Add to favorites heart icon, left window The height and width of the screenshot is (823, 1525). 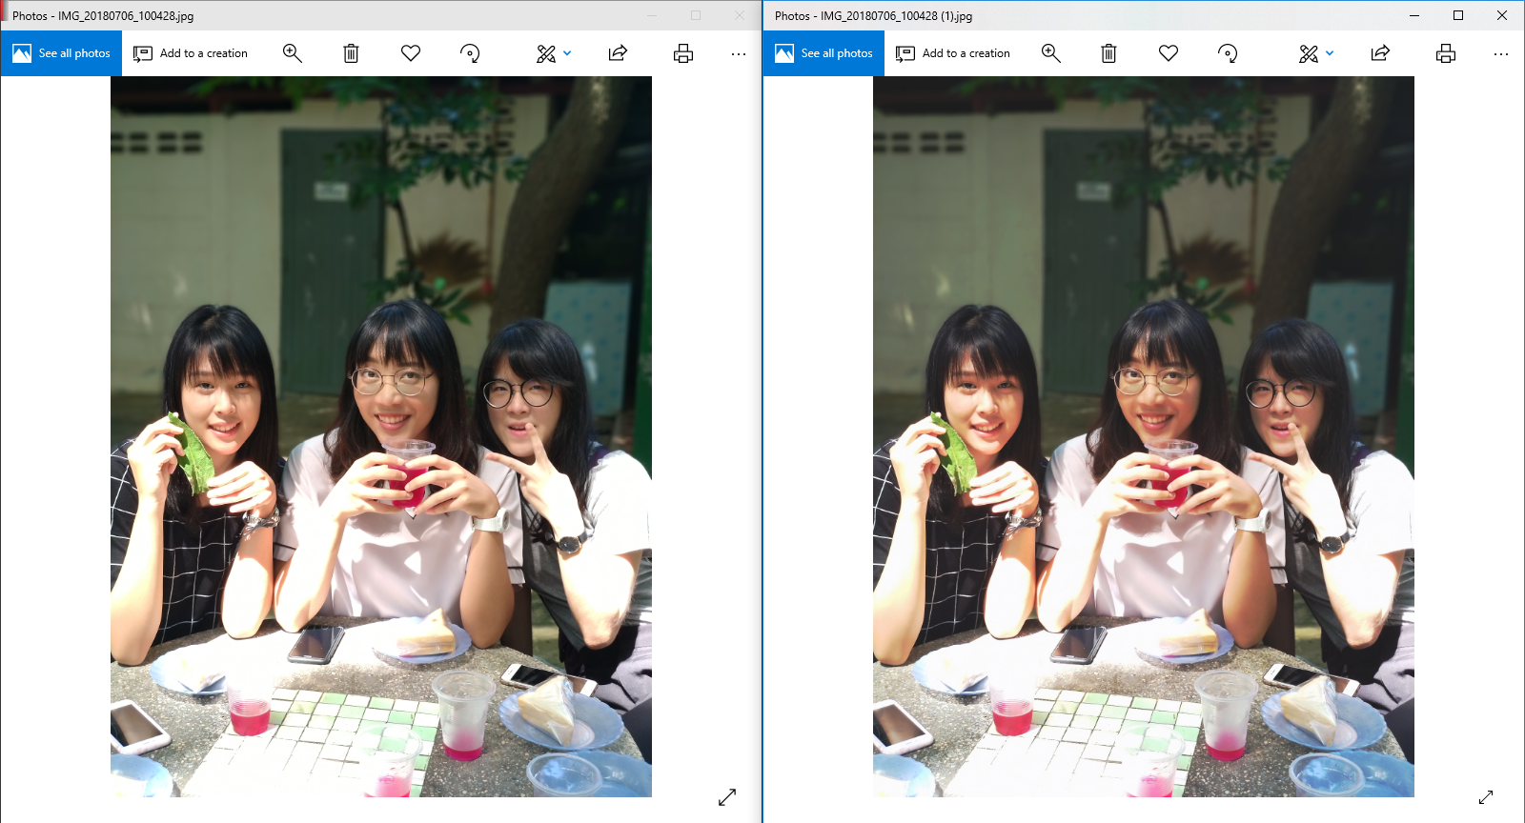[x=411, y=53]
